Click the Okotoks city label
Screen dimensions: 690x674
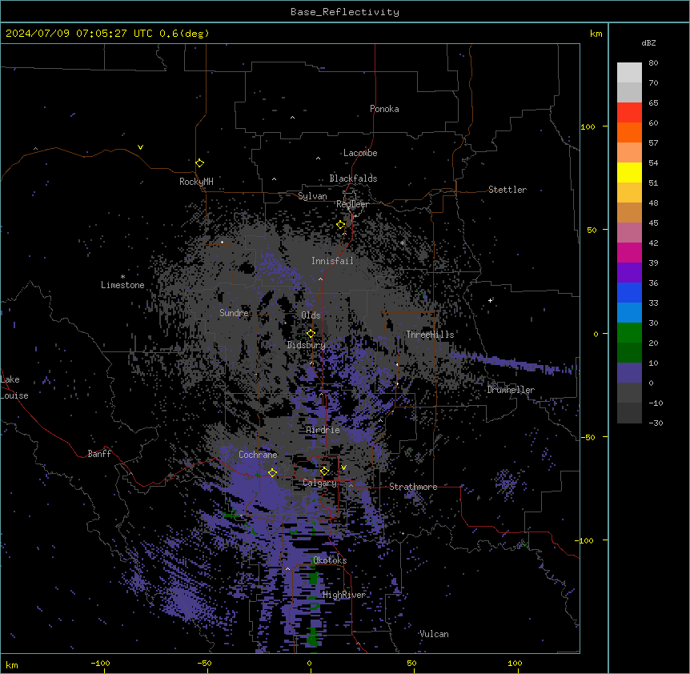pyautogui.click(x=330, y=560)
